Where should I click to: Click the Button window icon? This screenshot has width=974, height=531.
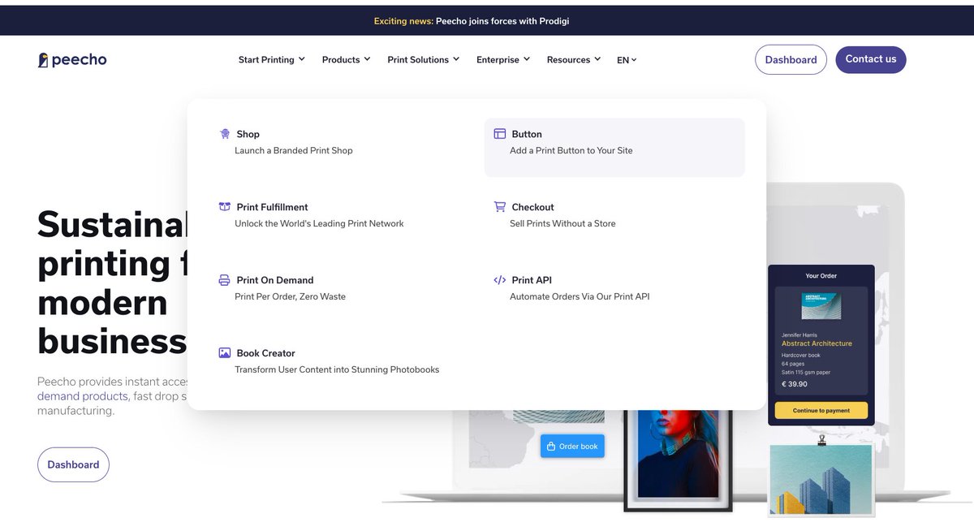(500, 134)
